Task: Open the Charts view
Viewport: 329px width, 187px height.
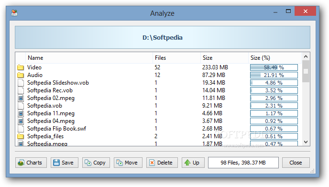Action: pos(31,163)
